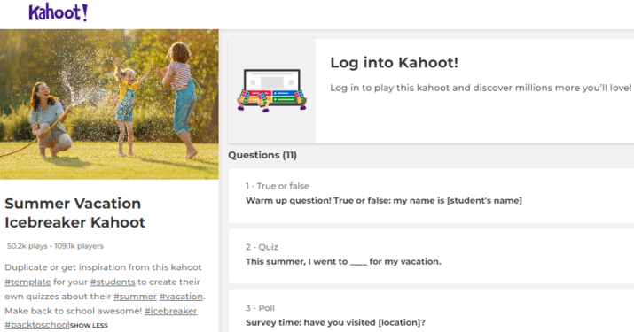Open the summer vacation cover photo
This screenshot has height=332, width=634.
[109, 104]
